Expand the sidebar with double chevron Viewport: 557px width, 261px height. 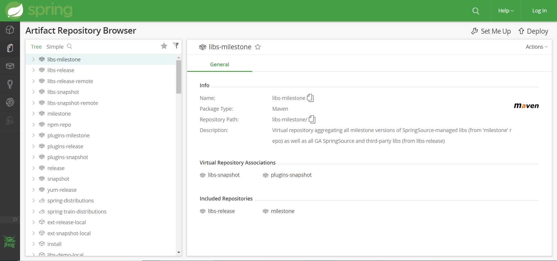(x=15, y=219)
